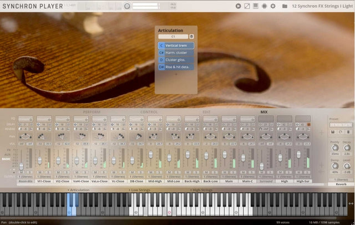Click the resize window icon in toolbar

tap(247, 6)
